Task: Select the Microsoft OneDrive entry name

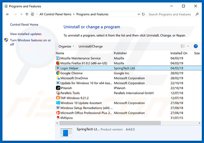Action: pos(74,78)
